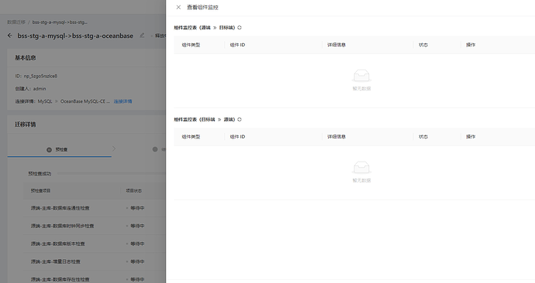The image size is (535, 283).
Task: Click the 状态 header in the 源端 » 目标端 table
Action: click(423, 45)
